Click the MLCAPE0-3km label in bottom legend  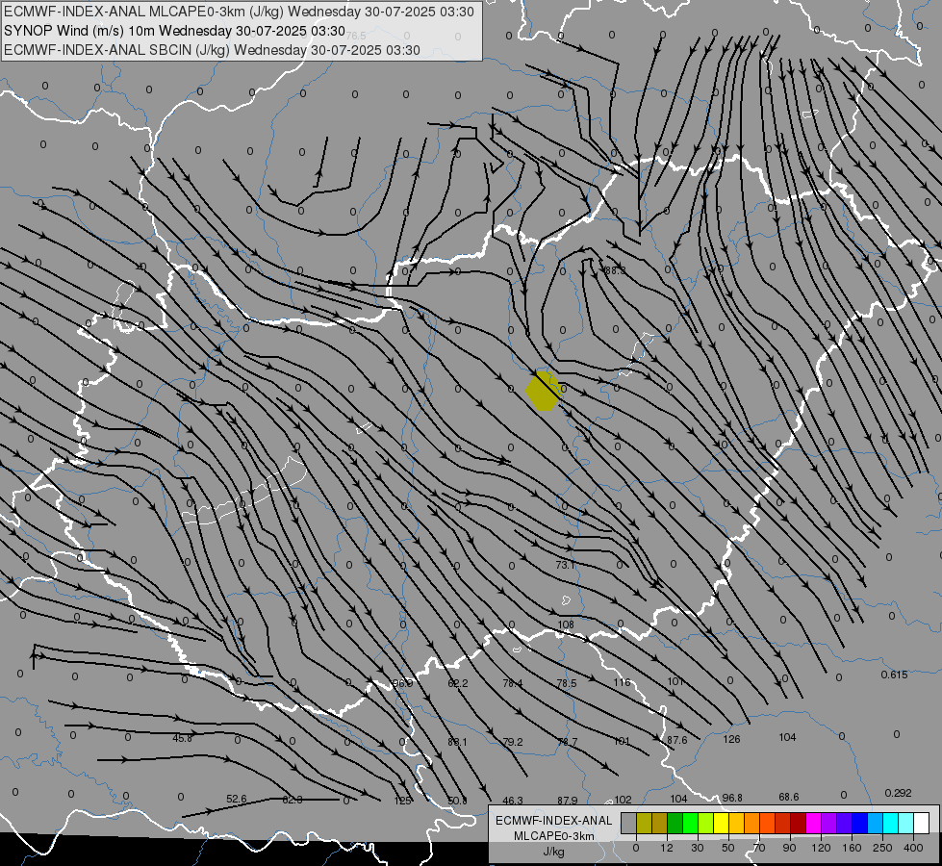tap(554, 836)
